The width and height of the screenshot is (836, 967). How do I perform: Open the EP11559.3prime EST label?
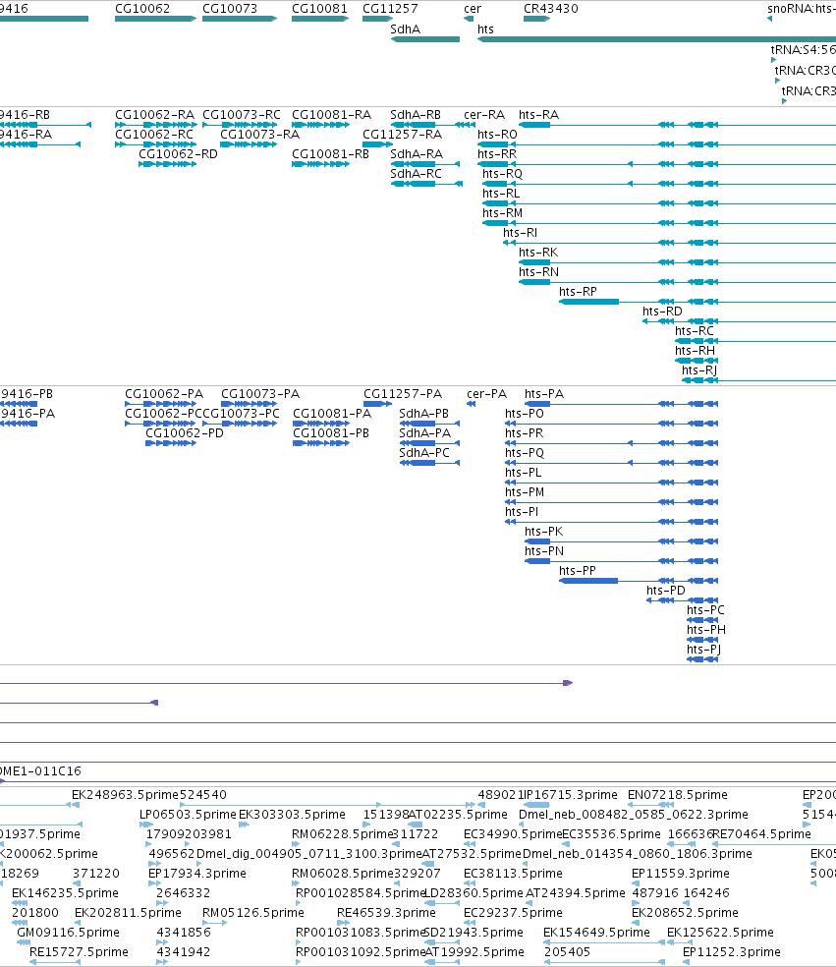pyautogui.click(x=681, y=875)
